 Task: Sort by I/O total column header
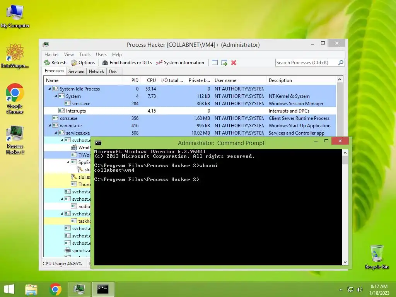click(172, 80)
